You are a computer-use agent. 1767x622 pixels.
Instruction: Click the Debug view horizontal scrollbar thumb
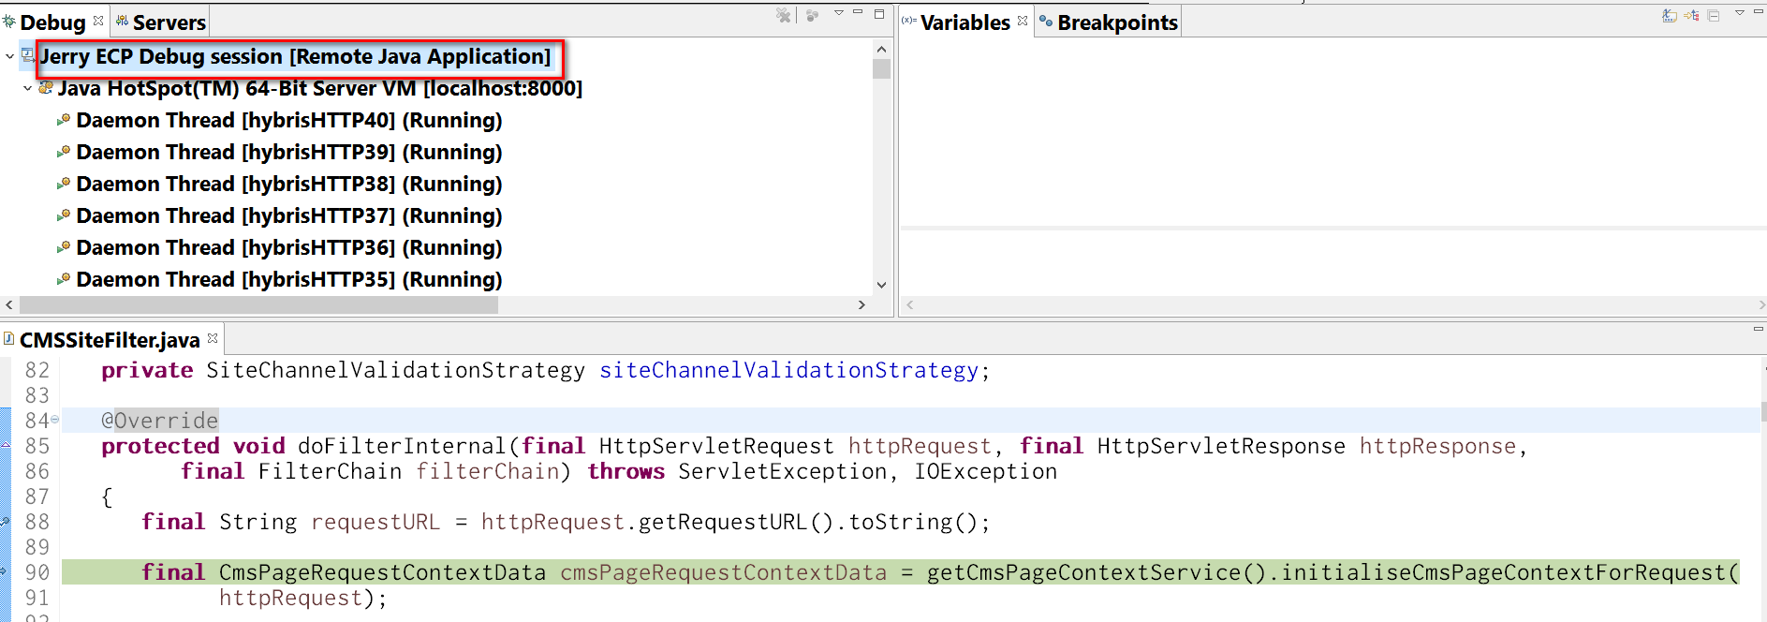[x=258, y=305]
